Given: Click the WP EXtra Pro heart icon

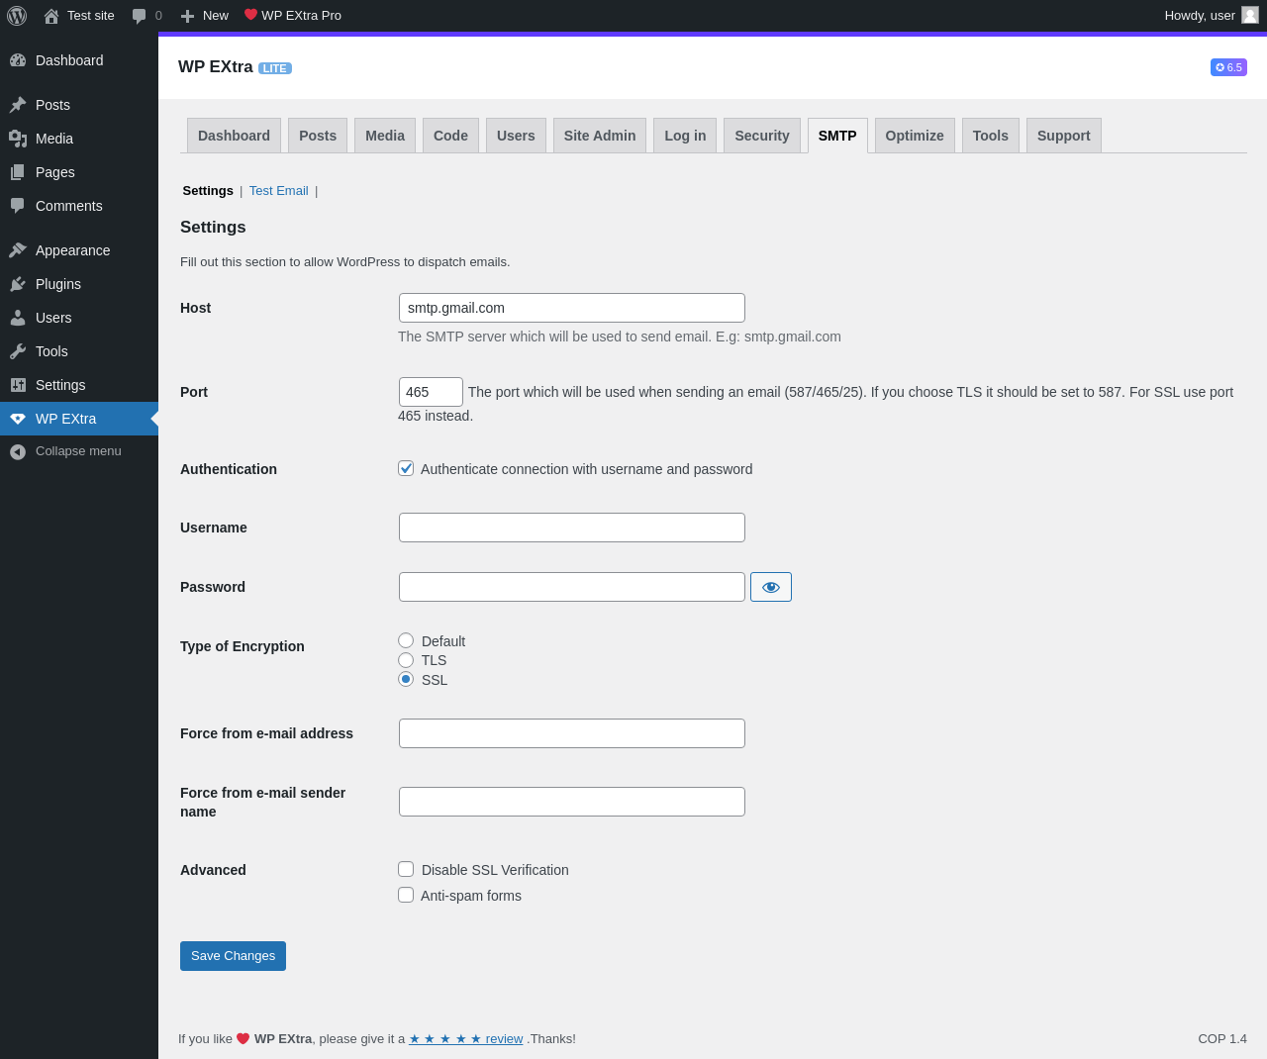Looking at the screenshot, I should point(250,15).
